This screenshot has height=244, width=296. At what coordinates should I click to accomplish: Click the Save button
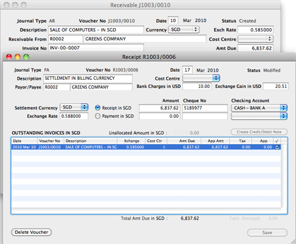click(x=267, y=233)
